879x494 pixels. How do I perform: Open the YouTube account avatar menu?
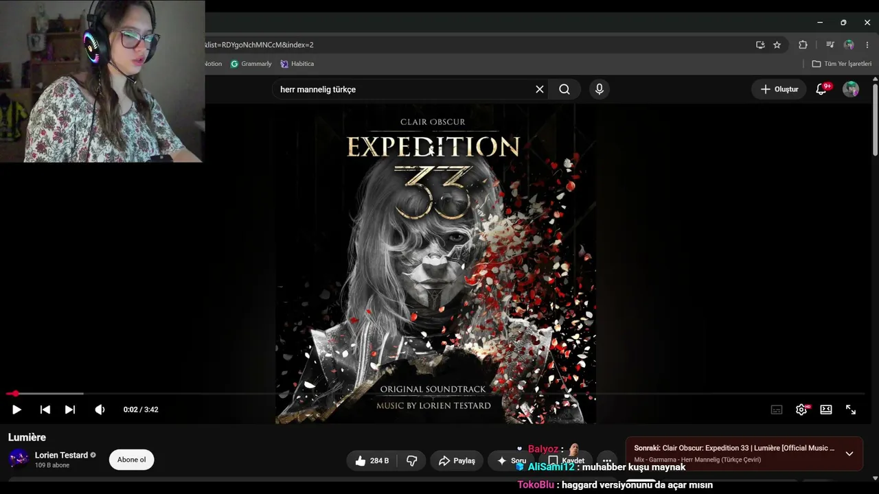[x=851, y=89]
